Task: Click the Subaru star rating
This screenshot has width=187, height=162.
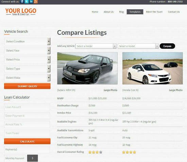Action: [95, 152]
